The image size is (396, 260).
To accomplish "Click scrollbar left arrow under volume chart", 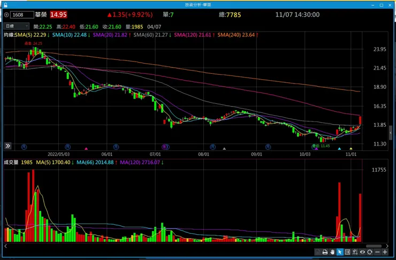I will tap(5, 246).
